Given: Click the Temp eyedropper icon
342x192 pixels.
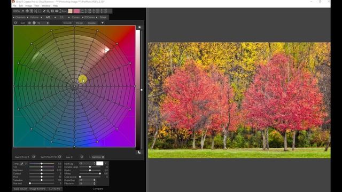Looking at the screenshot, I should (x=22, y=164).
